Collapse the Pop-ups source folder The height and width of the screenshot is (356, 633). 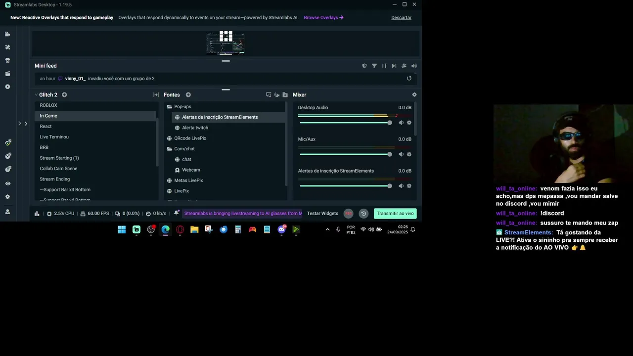pos(170,107)
